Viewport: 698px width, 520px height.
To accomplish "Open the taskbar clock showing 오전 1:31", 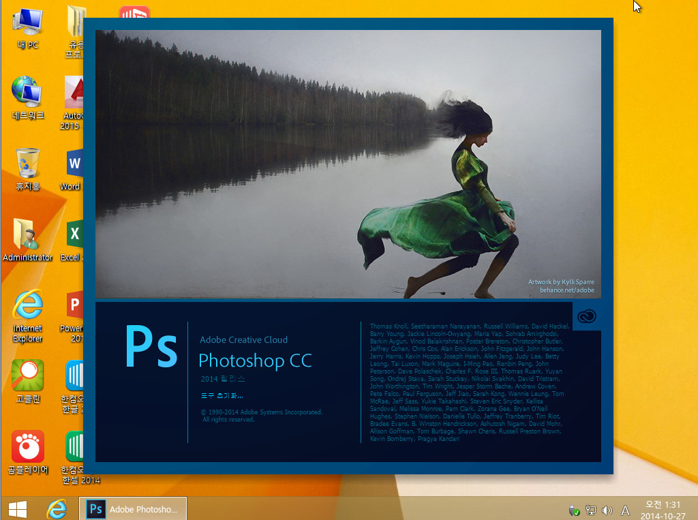I will tap(663, 510).
